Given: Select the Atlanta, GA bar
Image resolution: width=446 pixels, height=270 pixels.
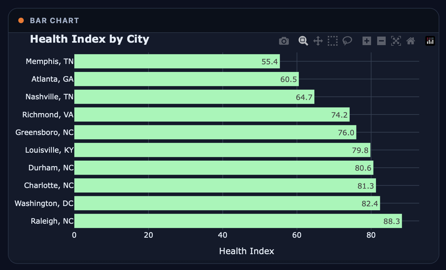Looking at the screenshot, I should [186, 79].
